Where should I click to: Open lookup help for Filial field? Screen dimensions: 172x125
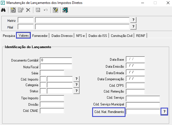(134, 27)
